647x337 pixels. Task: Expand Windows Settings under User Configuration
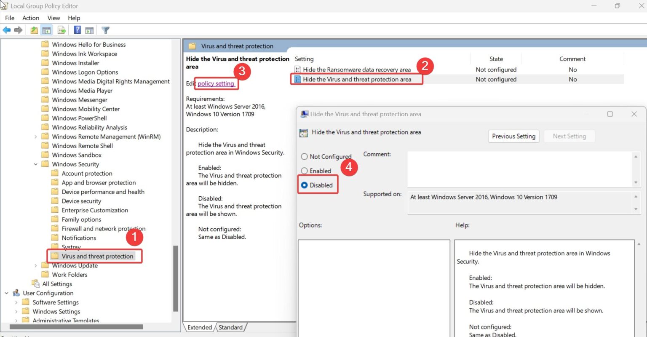(x=16, y=312)
